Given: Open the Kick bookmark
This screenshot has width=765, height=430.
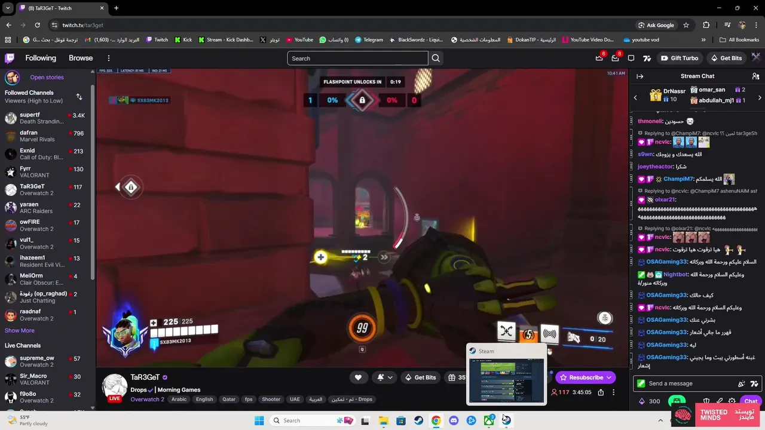Looking at the screenshot, I should [183, 39].
